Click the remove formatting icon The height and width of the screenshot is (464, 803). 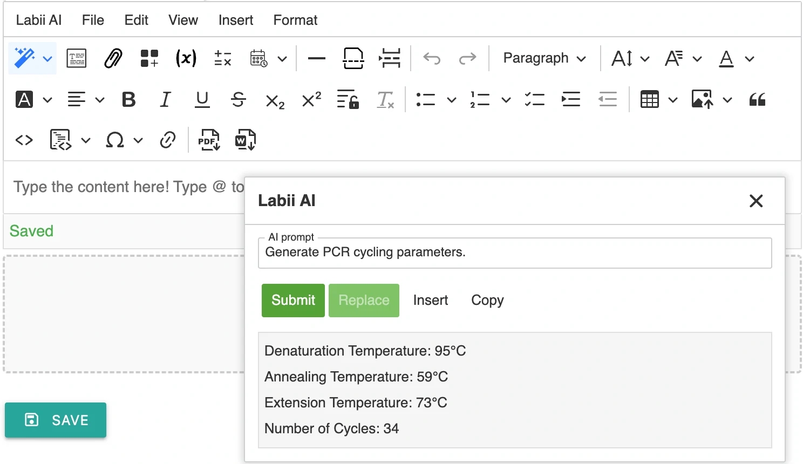(x=385, y=100)
